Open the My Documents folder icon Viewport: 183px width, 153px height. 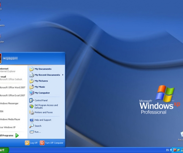[31, 69]
